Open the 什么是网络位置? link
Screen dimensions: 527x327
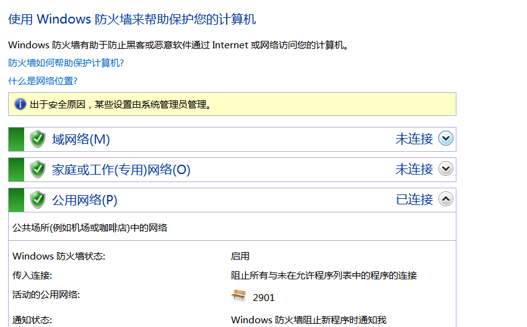tap(43, 81)
